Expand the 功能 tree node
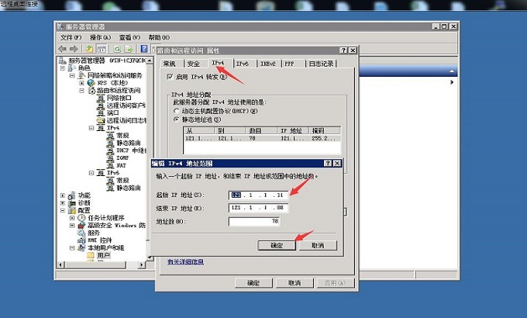The image size is (527, 318). (x=64, y=195)
